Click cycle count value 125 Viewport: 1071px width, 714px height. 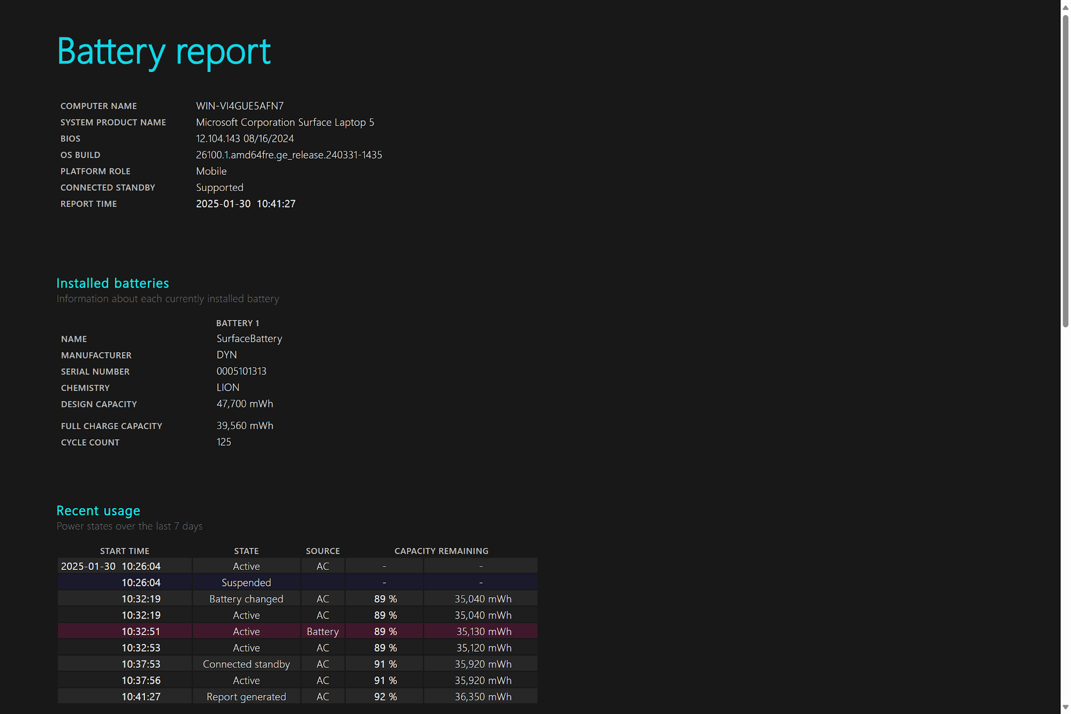223,442
